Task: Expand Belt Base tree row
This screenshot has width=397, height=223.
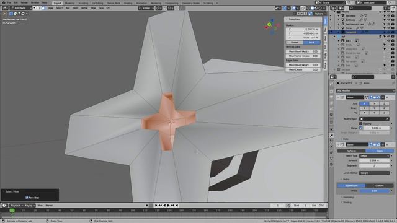Action: point(339,15)
